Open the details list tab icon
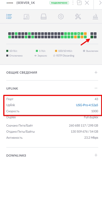 [x=9, y=17]
